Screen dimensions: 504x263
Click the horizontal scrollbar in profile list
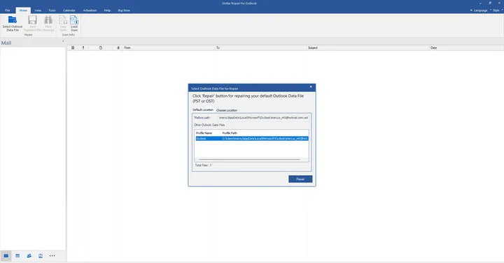click(249, 159)
